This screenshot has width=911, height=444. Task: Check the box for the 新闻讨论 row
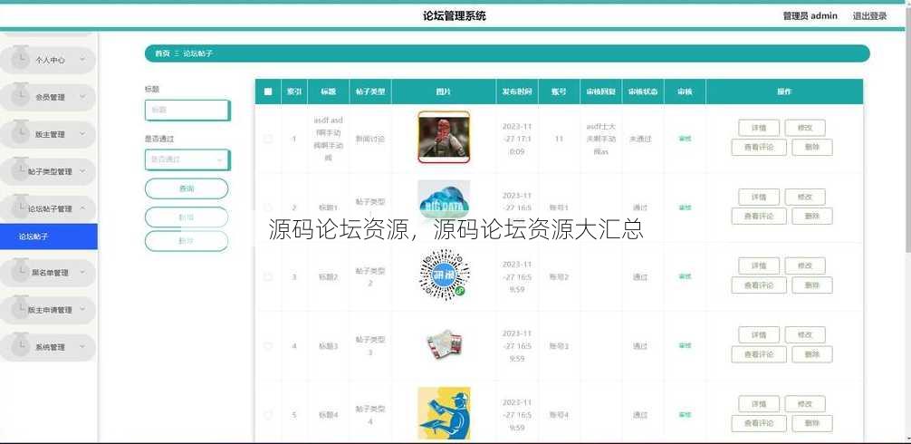tap(268, 139)
